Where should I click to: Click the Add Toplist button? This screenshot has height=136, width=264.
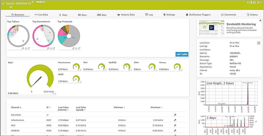tap(182, 54)
